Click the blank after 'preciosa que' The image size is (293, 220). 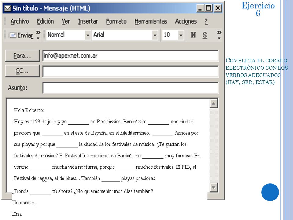point(52,134)
